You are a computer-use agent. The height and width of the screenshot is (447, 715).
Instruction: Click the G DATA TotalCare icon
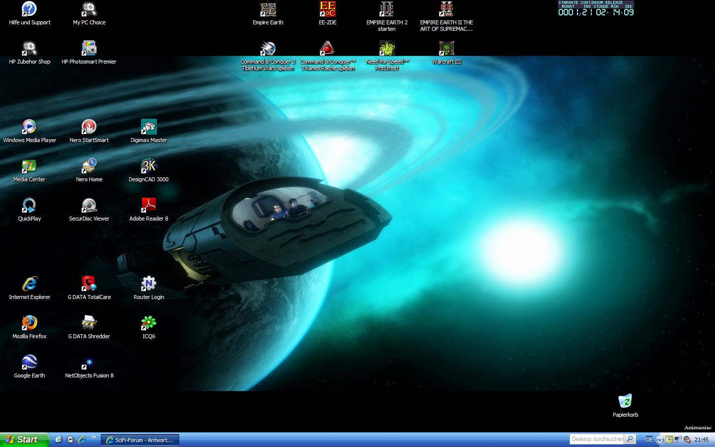click(x=89, y=284)
